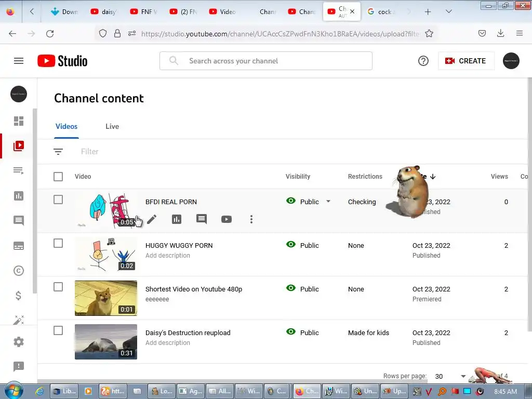
Task: Open the cat thumbnail of 0:01 video
Action: 106,298
